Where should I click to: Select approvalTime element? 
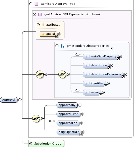coord(68,114)
